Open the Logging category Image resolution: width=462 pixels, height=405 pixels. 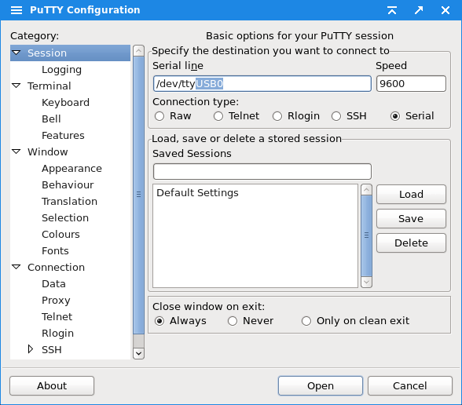61,69
